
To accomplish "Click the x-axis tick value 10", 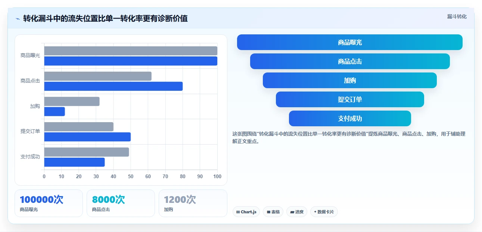I will 61,176.
